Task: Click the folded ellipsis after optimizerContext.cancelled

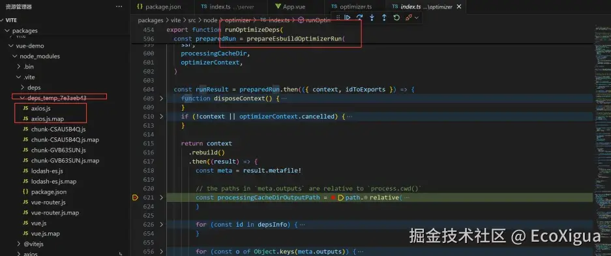Action: tap(349, 117)
